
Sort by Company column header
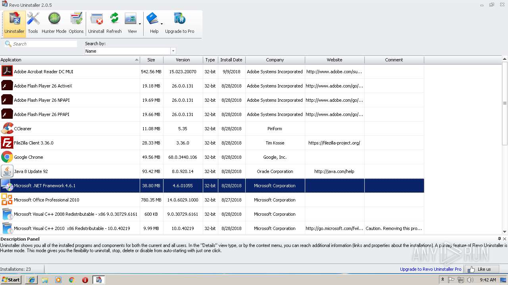coord(275,60)
